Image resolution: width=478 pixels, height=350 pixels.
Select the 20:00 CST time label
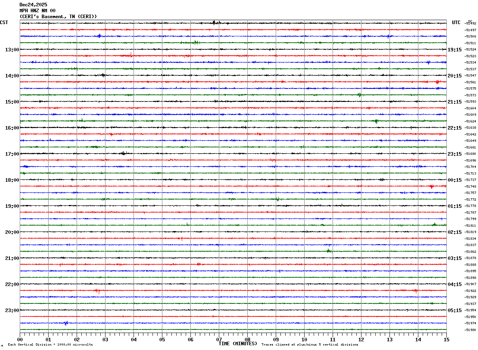[x=12, y=232]
